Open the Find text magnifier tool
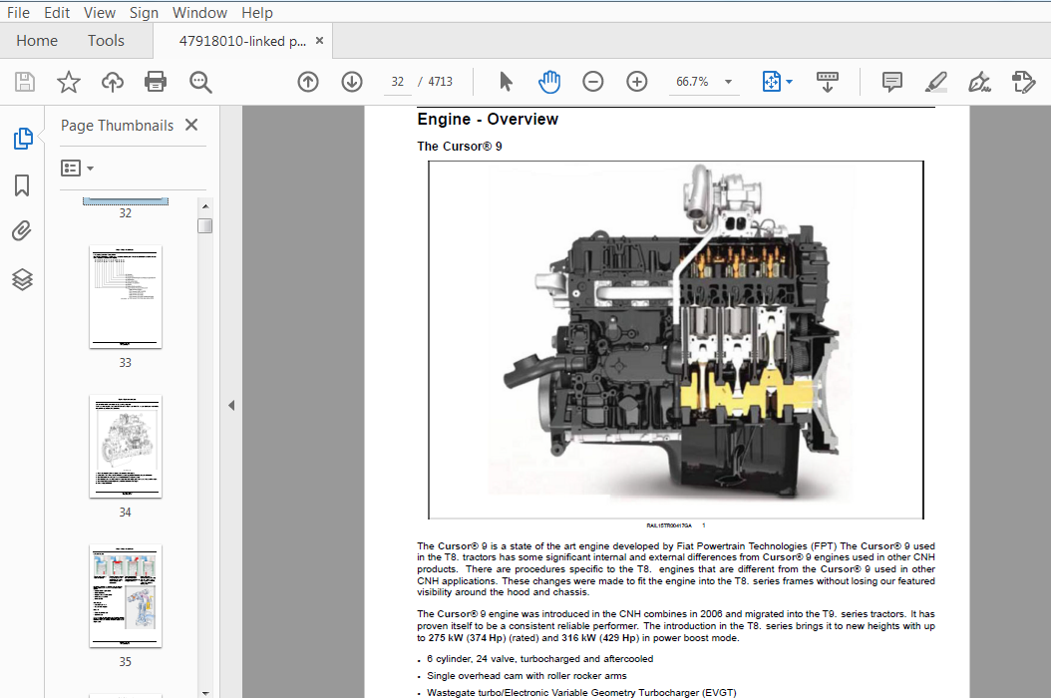This screenshot has width=1051, height=698. pos(200,82)
